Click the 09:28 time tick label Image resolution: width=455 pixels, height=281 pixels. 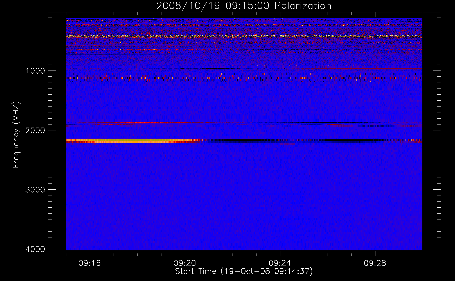click(375, 263)
